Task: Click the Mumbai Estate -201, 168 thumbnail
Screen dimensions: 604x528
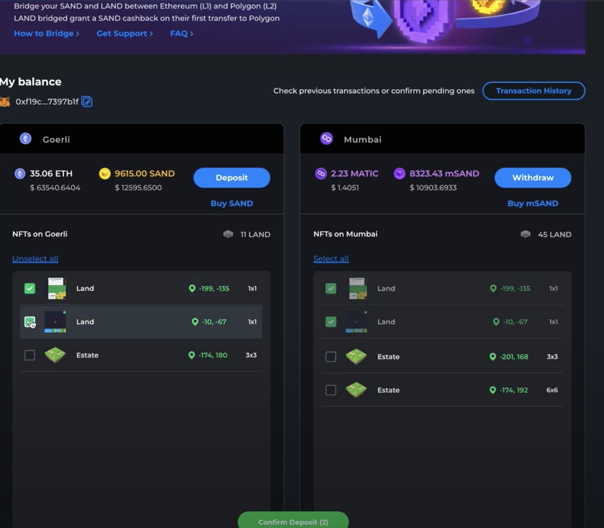Action: pos(356,356)
